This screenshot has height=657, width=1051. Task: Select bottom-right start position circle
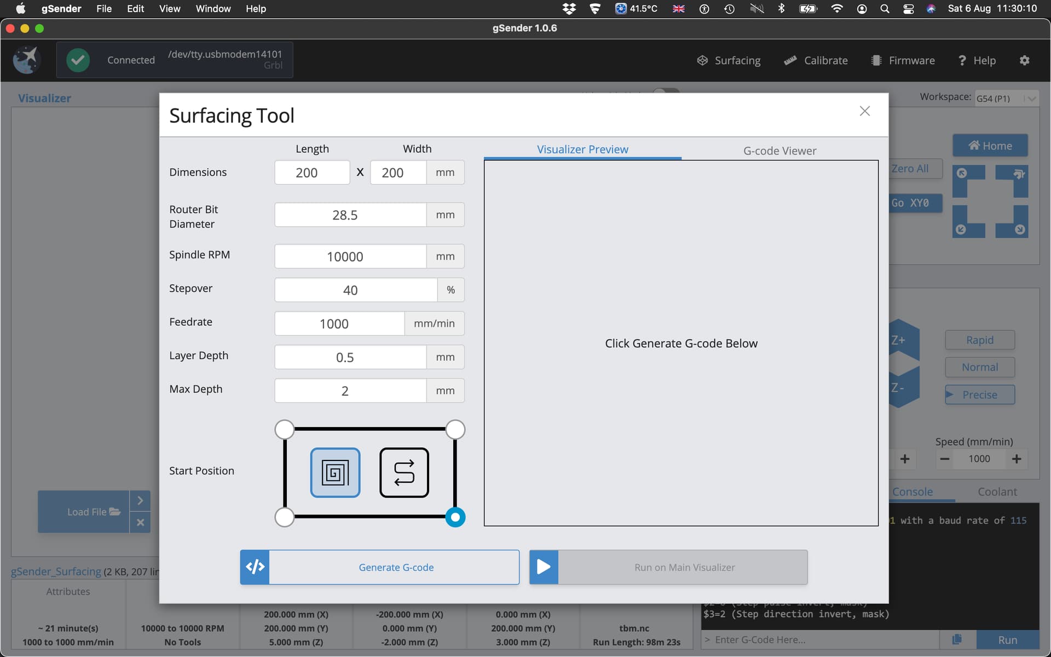coord(455,517)
